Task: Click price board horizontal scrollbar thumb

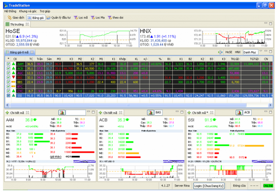Action: [128, 105]
